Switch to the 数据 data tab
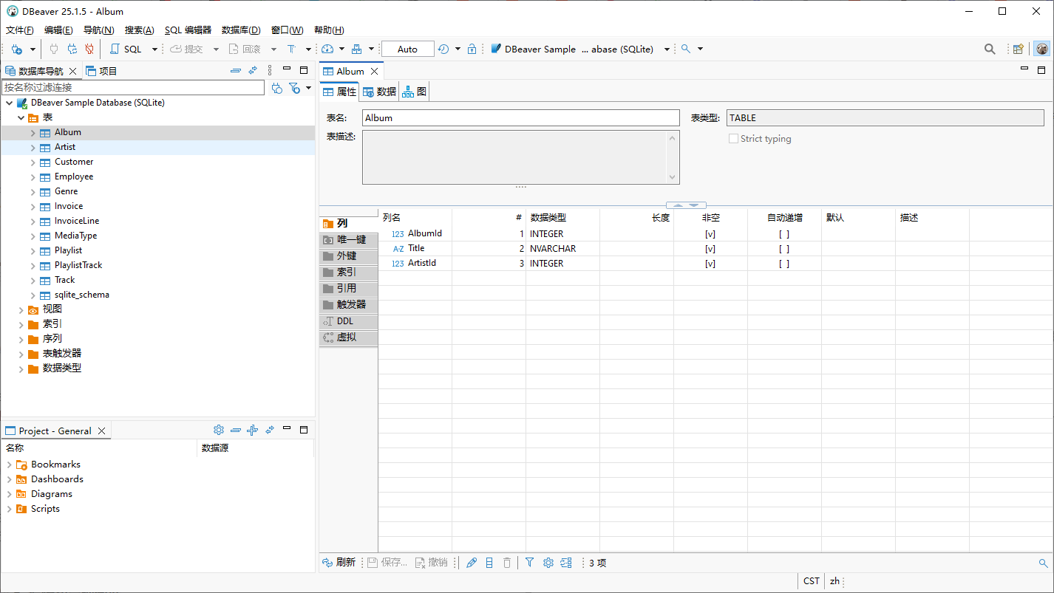This screenshot has height=593, width=1054. 379,92
